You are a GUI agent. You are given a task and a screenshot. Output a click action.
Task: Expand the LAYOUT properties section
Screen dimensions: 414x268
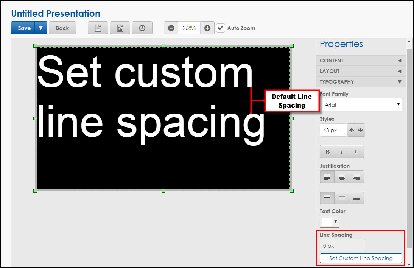click(x=361, y=71)
